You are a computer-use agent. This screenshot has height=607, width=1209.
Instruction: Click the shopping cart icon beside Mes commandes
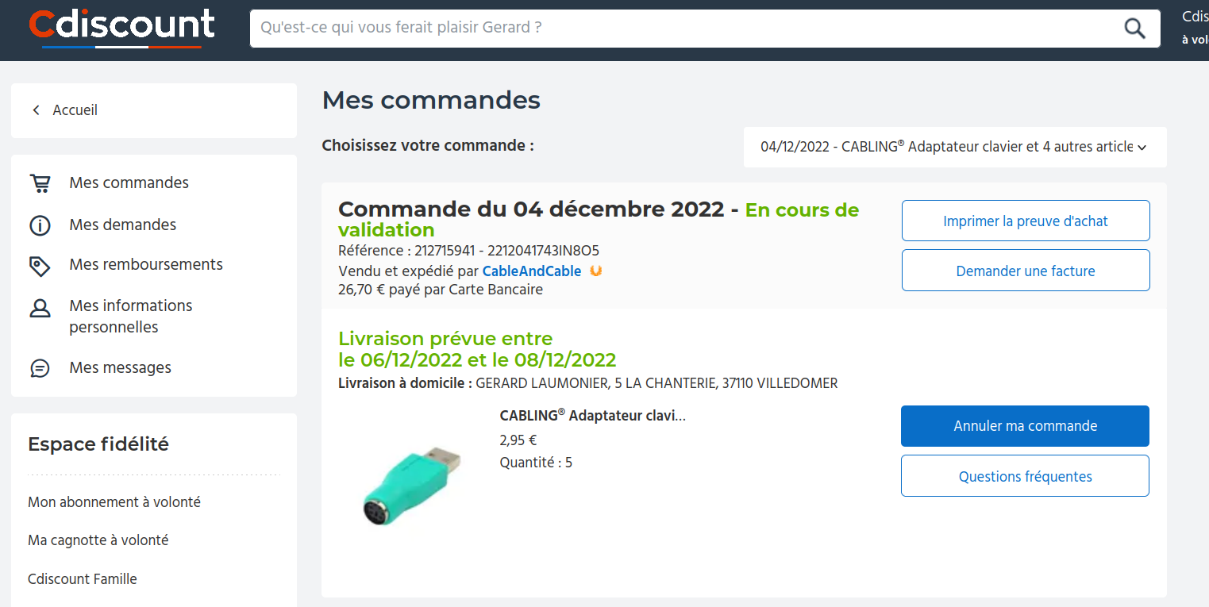tap(40, 183)
